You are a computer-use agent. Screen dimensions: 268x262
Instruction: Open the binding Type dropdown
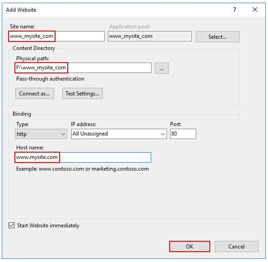pyautogui.click(x=41, y=134)
